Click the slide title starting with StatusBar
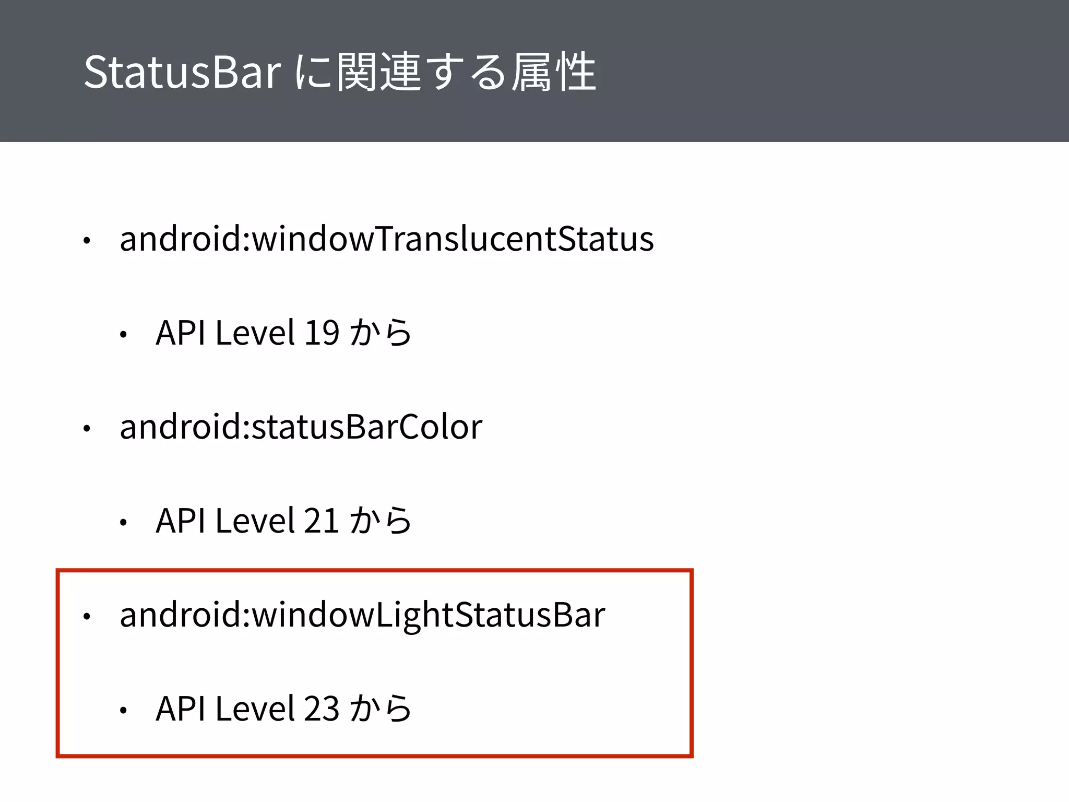Screen dimensions: 1069x802 point(340,72)
